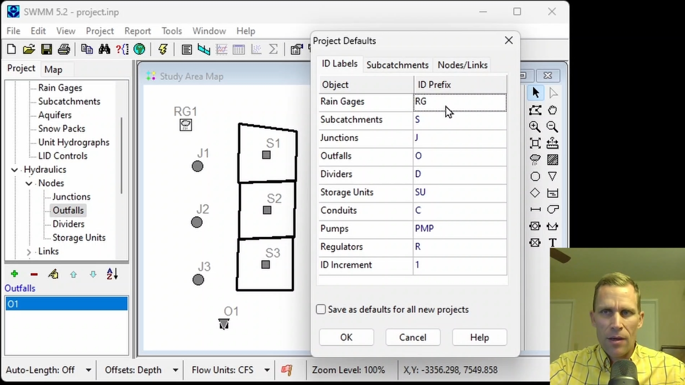Open the Report menu
This screenshot has height=385, width=685.
point(138,31)
